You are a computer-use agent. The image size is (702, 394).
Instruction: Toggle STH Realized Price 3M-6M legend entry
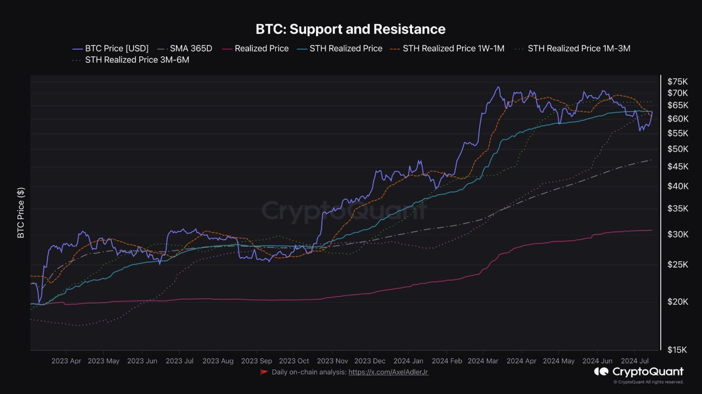tap(131, 60)
